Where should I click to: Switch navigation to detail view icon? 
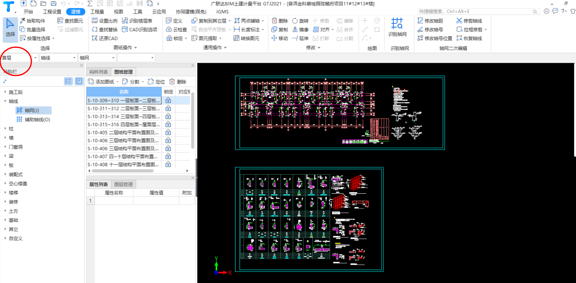pos(79,81)
